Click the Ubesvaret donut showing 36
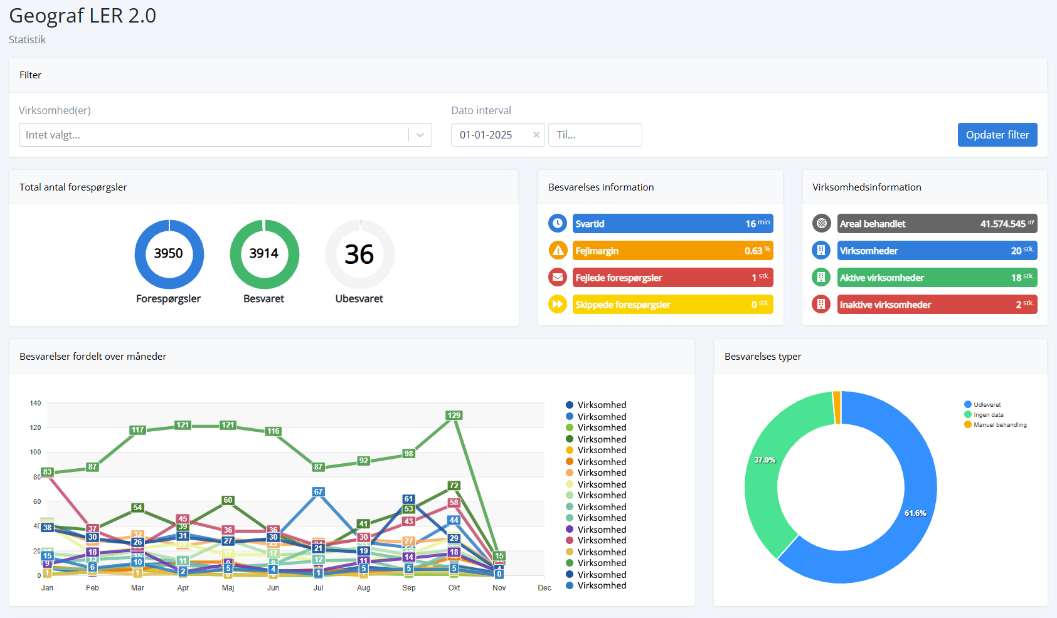This screenshot has width=1057, height=618. (359, 254)
